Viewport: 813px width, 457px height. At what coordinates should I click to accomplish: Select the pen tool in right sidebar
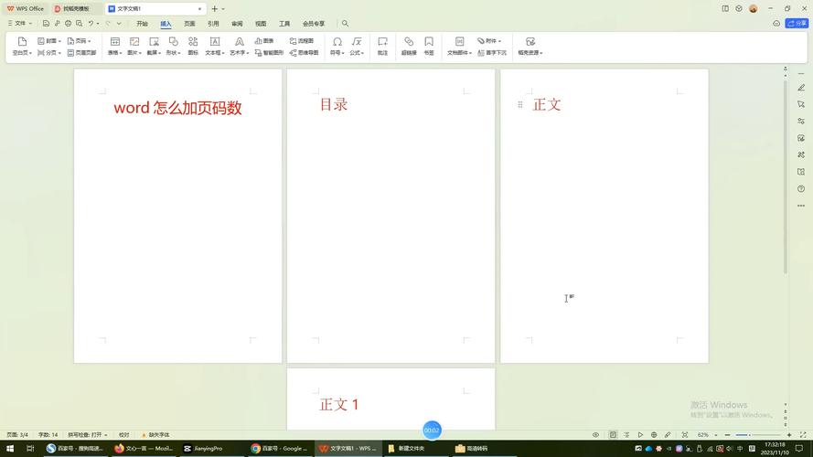pyautogui.click(x=801, y=88)
